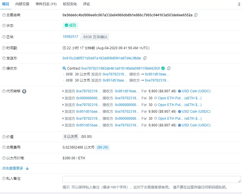Copy the sender address icon
Viewport: 242px width, 194px height.
(x=145, y=58)
